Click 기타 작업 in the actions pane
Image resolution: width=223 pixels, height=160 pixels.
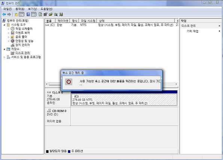pos(193,31)
